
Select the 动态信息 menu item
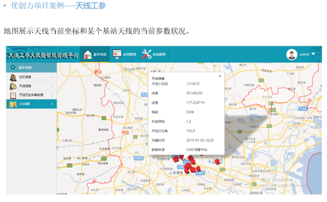click(31, 77)
